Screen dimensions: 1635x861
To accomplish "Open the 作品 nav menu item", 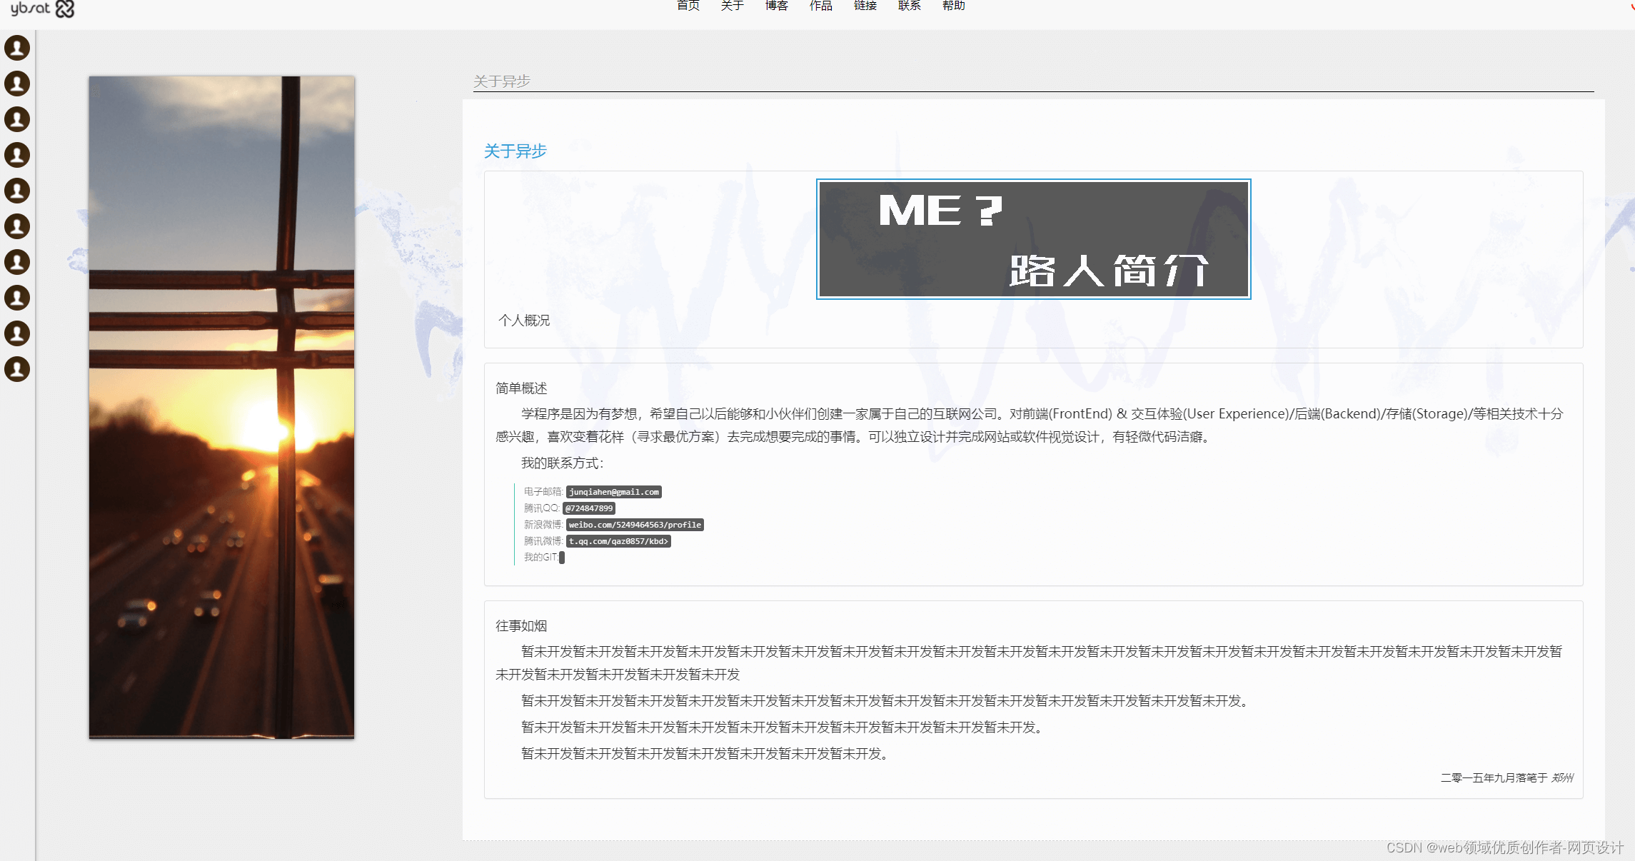I will pyautogui.click(x=821, y=6).
